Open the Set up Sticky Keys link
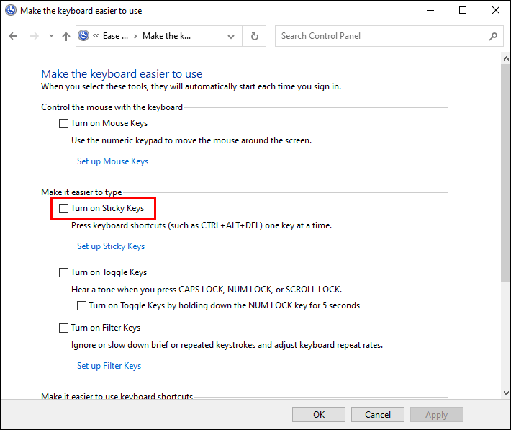The image size is (511, 430). [111, 246]
